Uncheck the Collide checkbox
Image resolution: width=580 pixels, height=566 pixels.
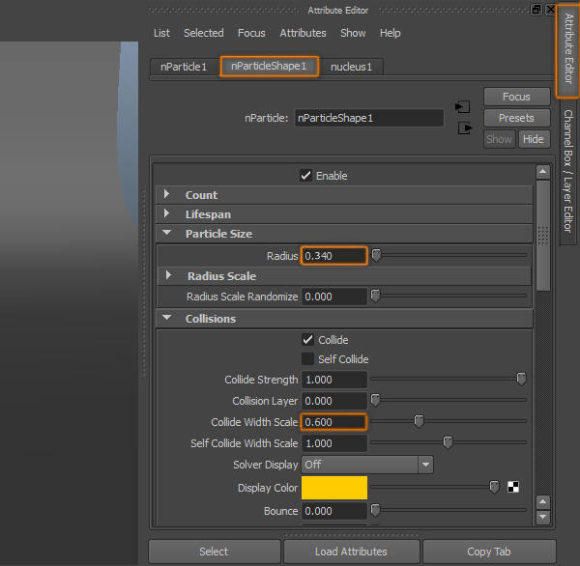(307, 340)
